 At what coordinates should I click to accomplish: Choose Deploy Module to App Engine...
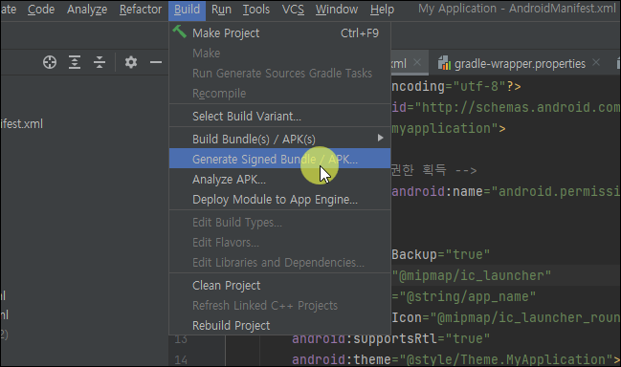pyautogui.click(x=279, y=200)
